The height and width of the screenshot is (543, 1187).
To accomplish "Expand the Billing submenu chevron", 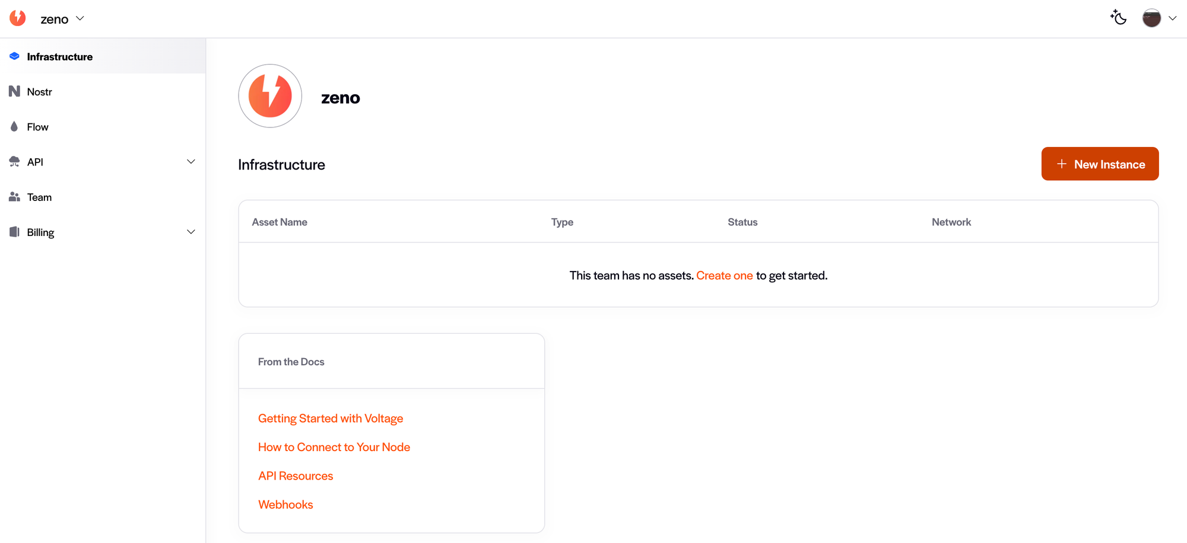I will point(191,232).
